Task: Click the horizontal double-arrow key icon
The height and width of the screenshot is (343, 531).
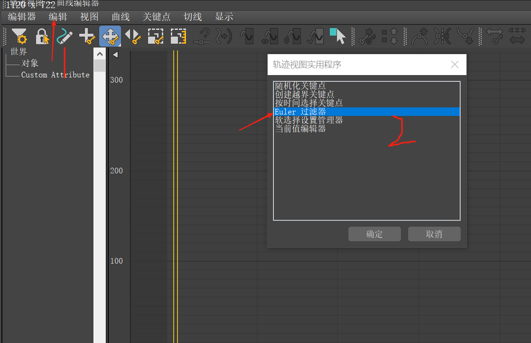Action: pyautogui.click(x=494, y=36)
